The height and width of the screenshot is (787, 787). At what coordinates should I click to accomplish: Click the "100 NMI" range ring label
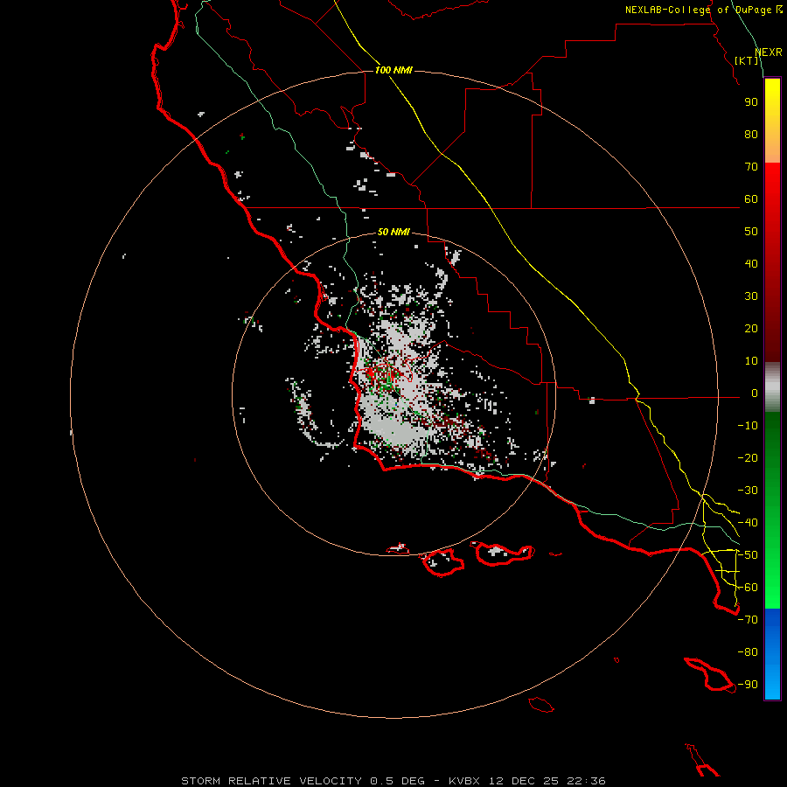(393, 70)
